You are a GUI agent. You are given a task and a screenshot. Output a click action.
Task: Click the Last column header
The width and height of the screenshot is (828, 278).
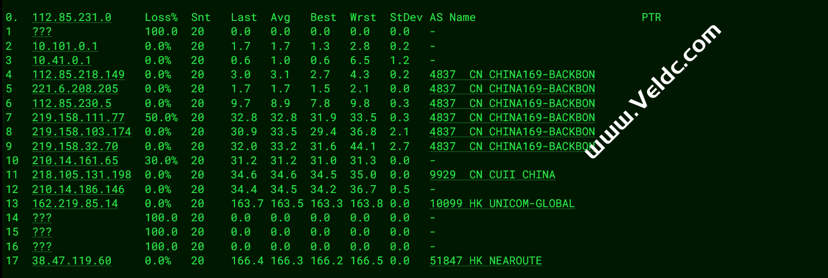pos(244,17)
